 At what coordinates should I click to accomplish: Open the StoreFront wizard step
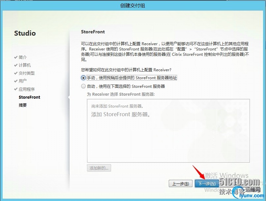[29, 97]
